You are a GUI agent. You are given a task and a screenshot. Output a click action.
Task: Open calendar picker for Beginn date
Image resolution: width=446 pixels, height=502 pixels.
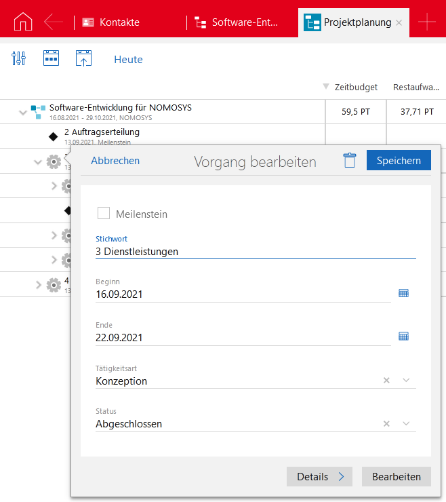[403, 293]
